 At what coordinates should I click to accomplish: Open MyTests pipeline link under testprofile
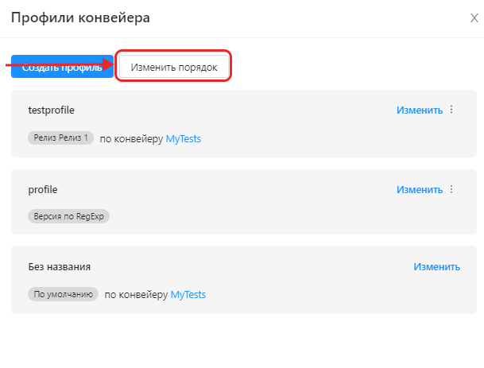pyautogui.click(x=183, y=138)
